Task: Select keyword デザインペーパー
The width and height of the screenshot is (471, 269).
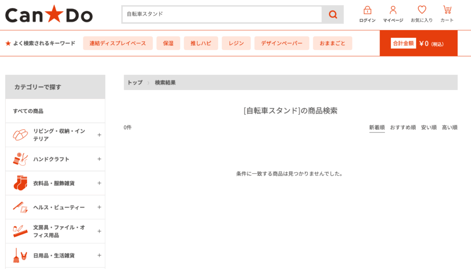Action: point(282,43)
